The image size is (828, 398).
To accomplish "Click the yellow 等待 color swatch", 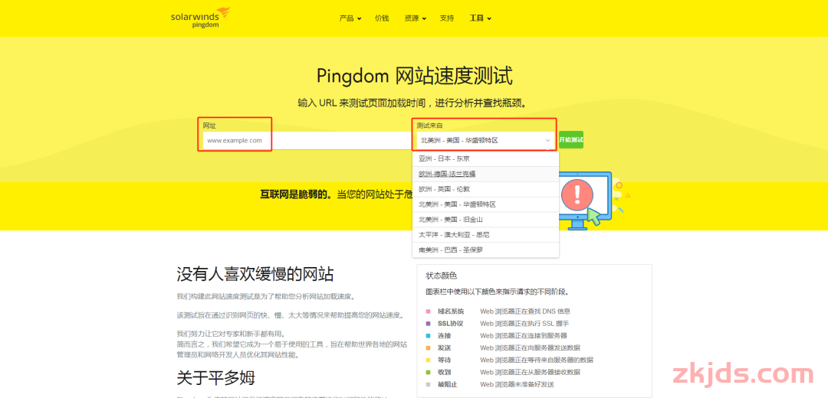I will coord(427,360).
